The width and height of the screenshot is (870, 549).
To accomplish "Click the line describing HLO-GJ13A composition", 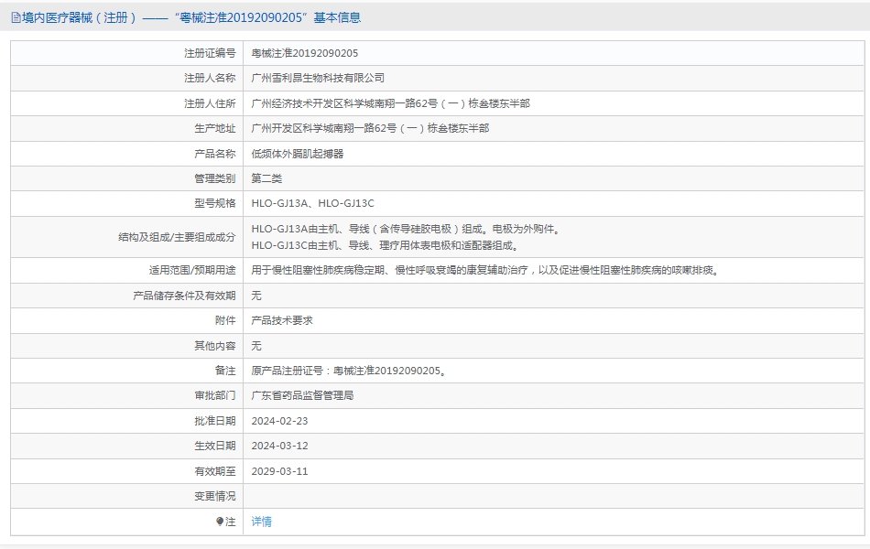I will click(x=406, y=229).
